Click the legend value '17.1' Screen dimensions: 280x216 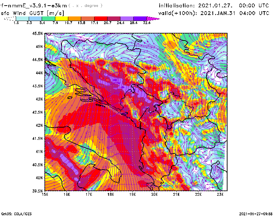click(94, 23)
